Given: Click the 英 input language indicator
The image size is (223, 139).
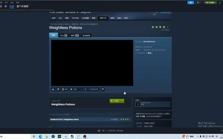Looking at the screenshot, I should click(x=213, y=136).
